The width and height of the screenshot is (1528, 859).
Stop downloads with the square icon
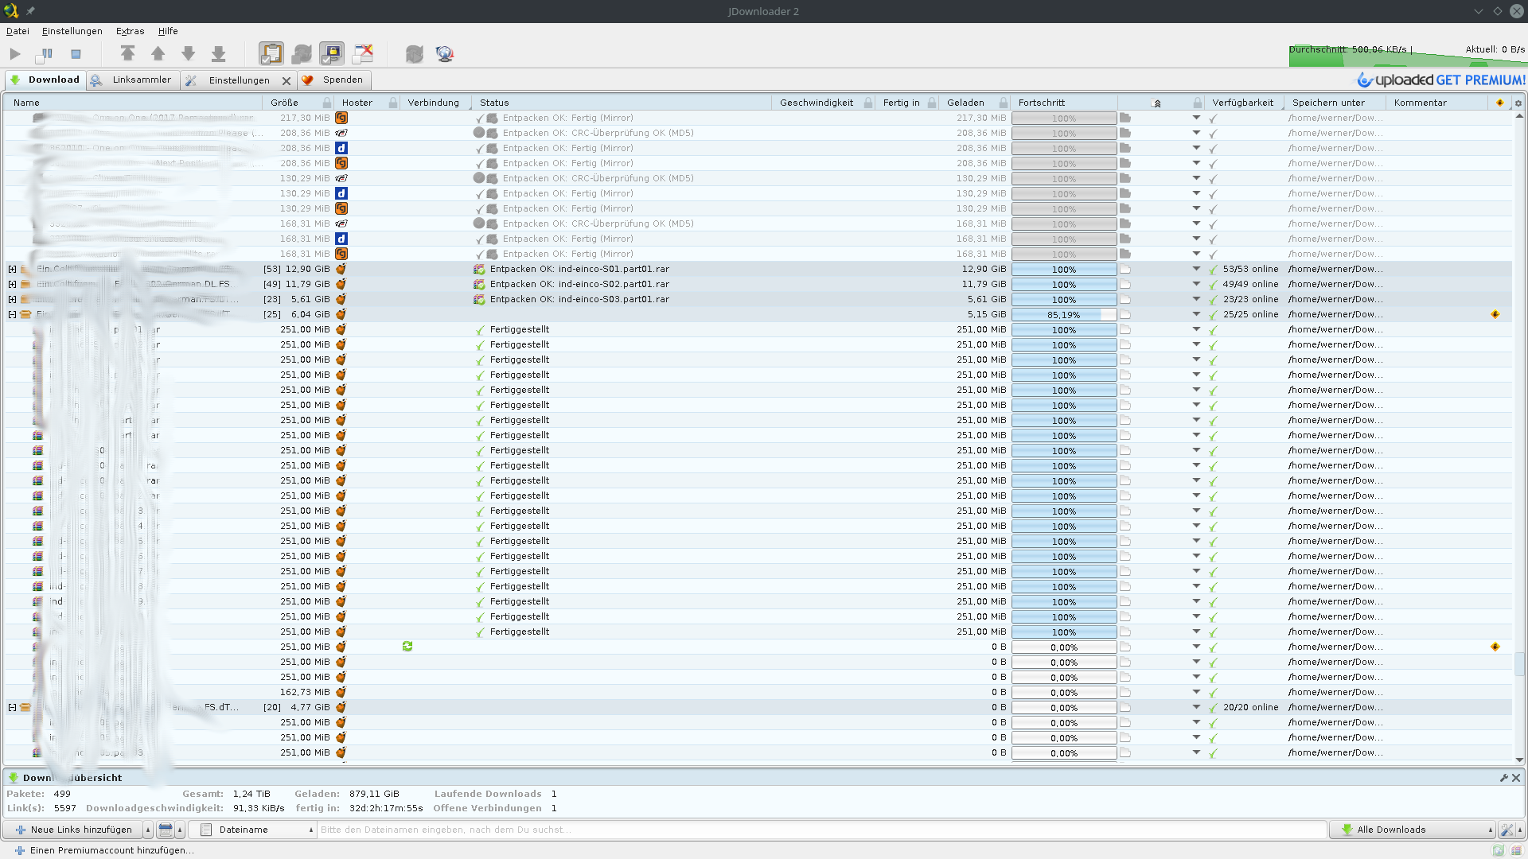point(76,54)
